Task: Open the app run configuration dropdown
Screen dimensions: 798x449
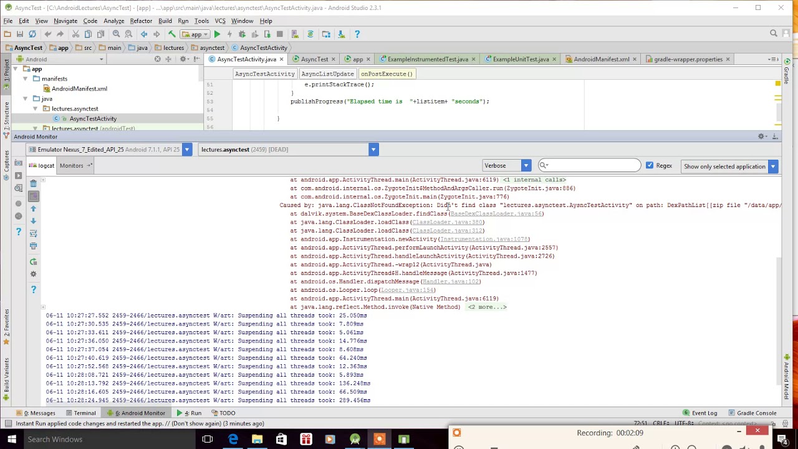Action: [196, 34]
